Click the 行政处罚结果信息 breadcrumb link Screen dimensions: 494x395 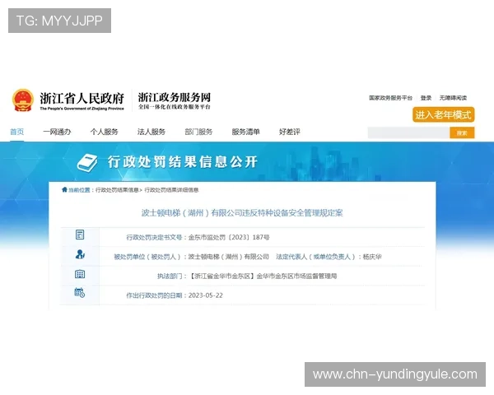pos(117,190)
